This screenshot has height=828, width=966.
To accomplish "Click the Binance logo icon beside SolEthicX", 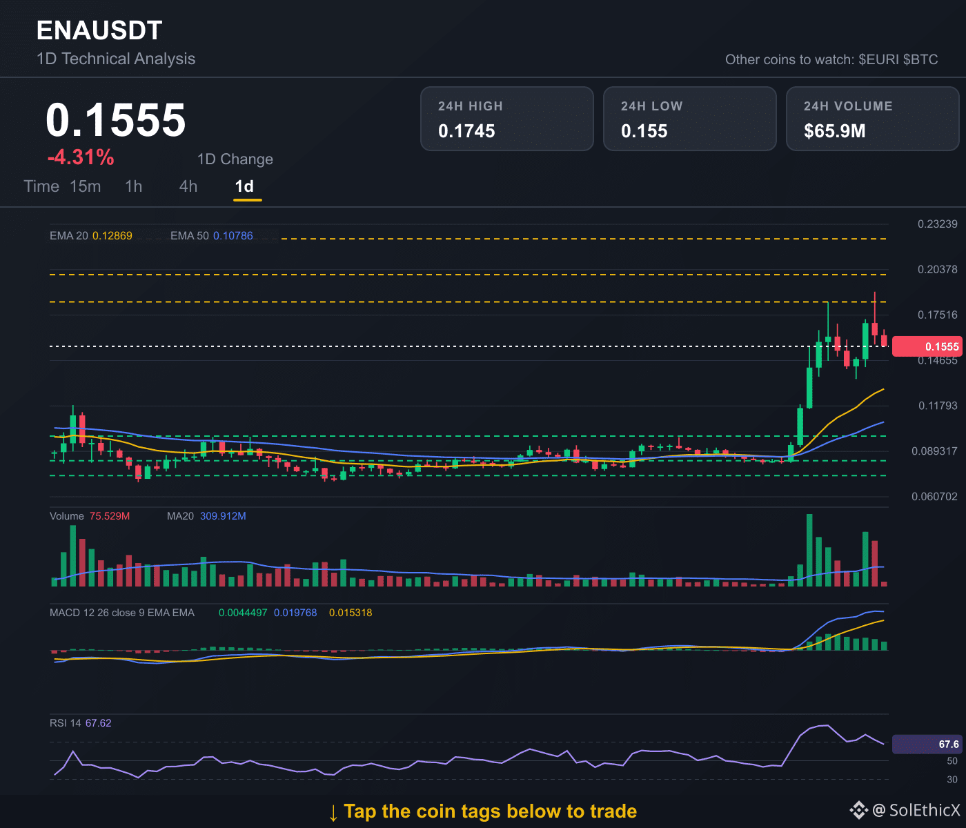I will [x=858, y=810].
